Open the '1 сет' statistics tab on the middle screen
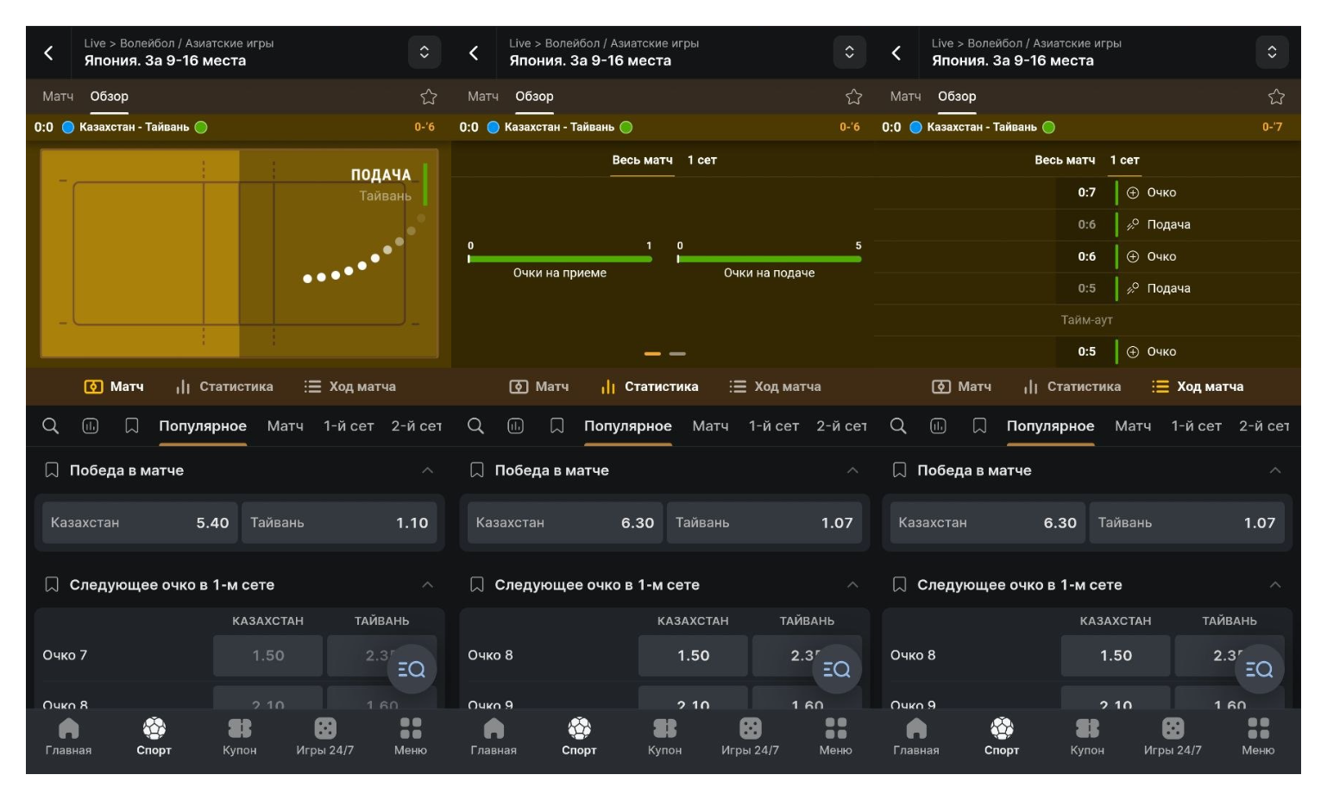This screenshot has width=1327, height=800. click(702, 161)
